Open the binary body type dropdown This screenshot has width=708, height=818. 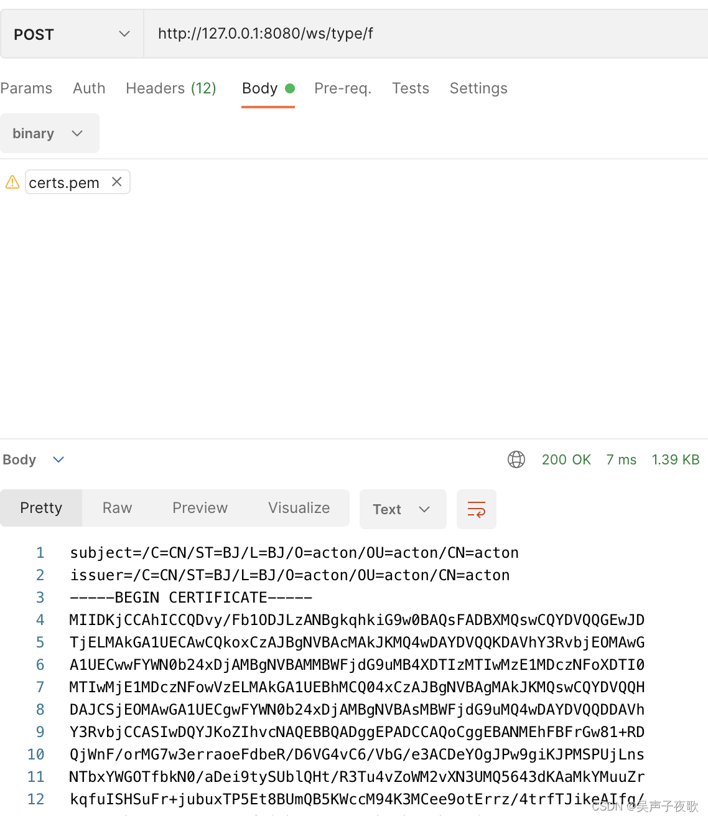point(49,133)
